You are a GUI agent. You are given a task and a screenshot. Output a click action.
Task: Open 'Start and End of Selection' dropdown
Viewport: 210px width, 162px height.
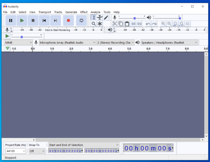pyautogui.click(x=84, y=145)
